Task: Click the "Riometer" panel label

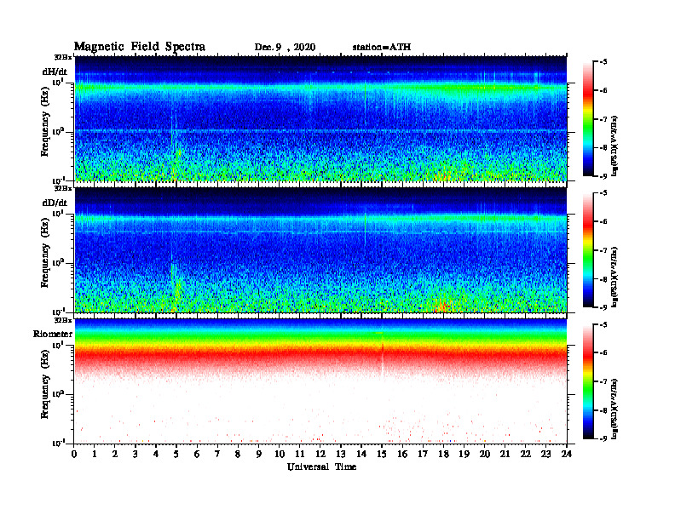Action: coord(53,334)
